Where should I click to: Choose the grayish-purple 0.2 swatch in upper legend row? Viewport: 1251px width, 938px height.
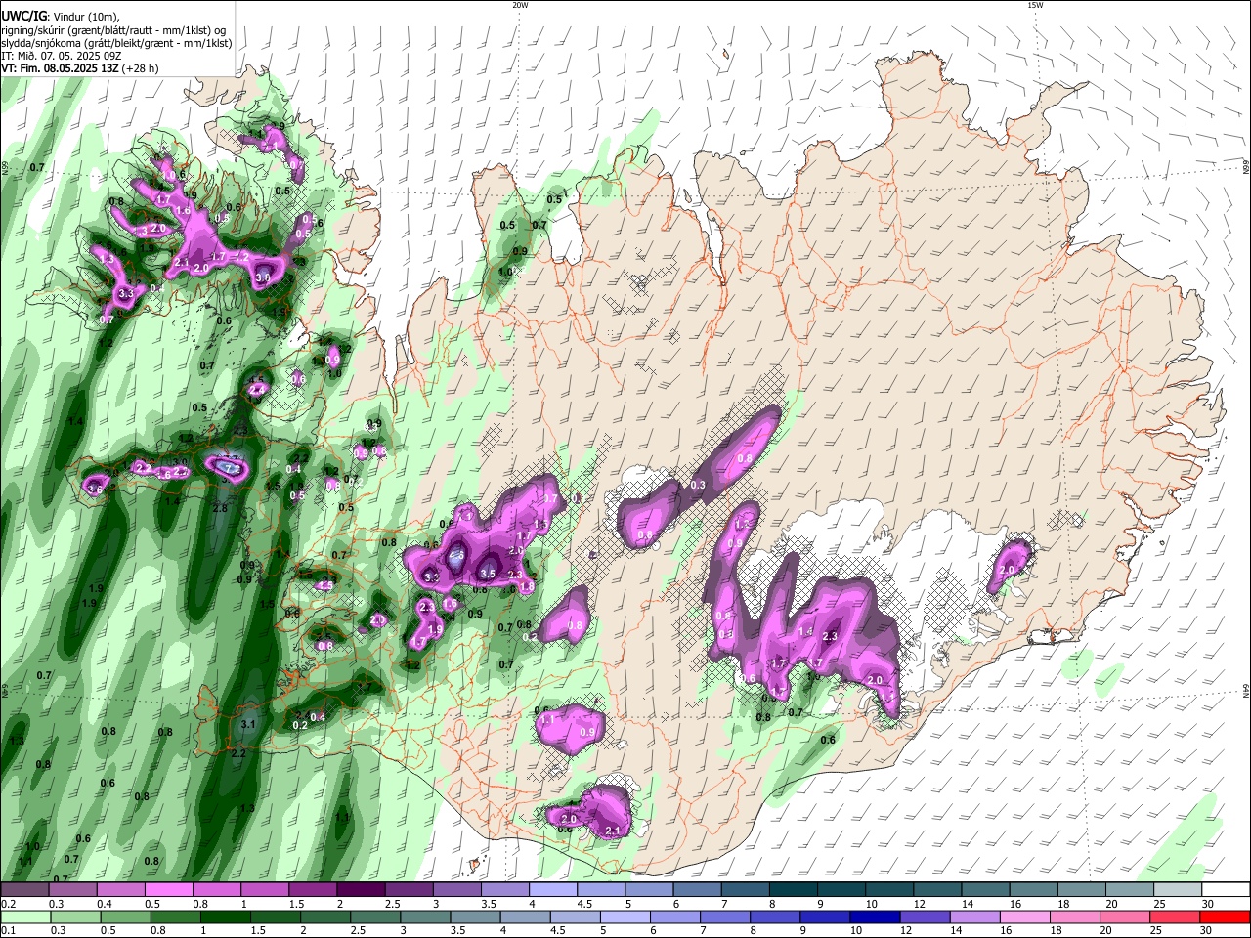point(24,890)
